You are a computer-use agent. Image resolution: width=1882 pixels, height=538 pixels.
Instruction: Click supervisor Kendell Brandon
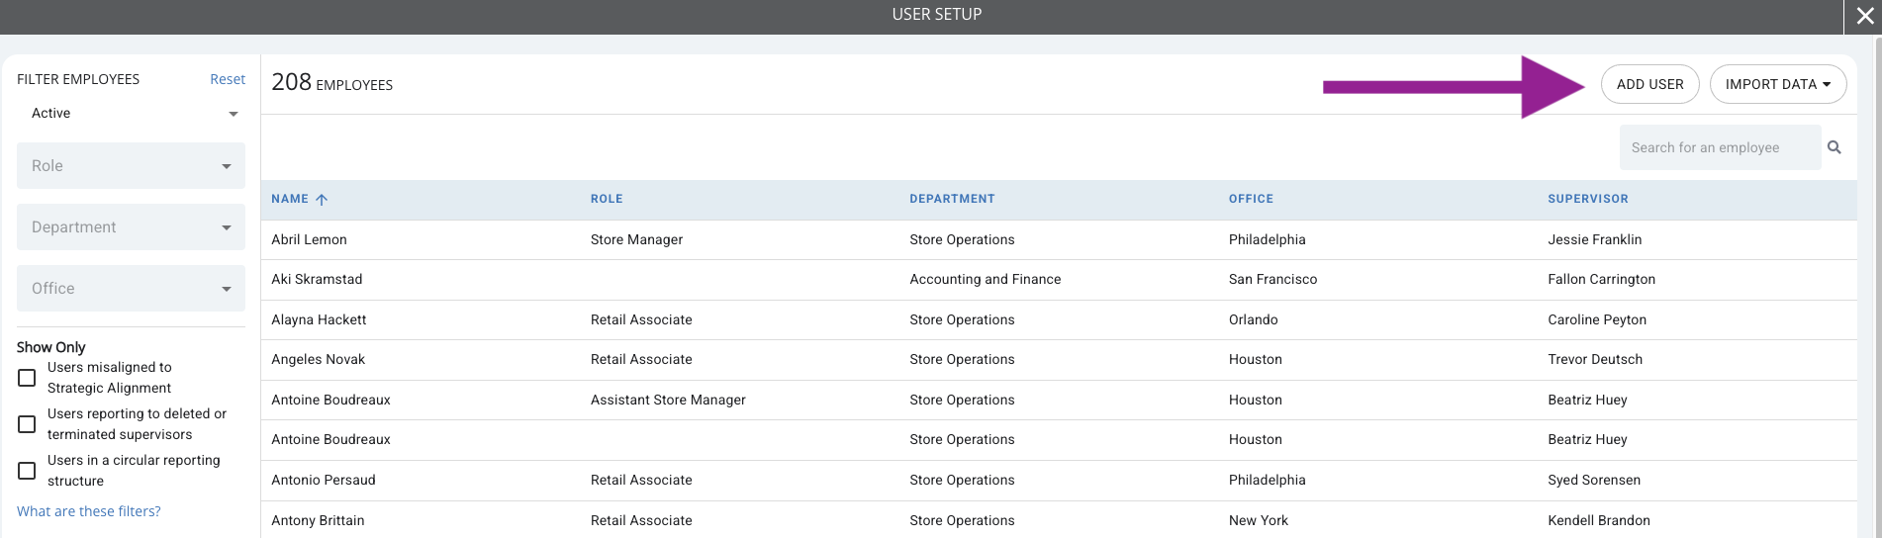click(1599, 520)
